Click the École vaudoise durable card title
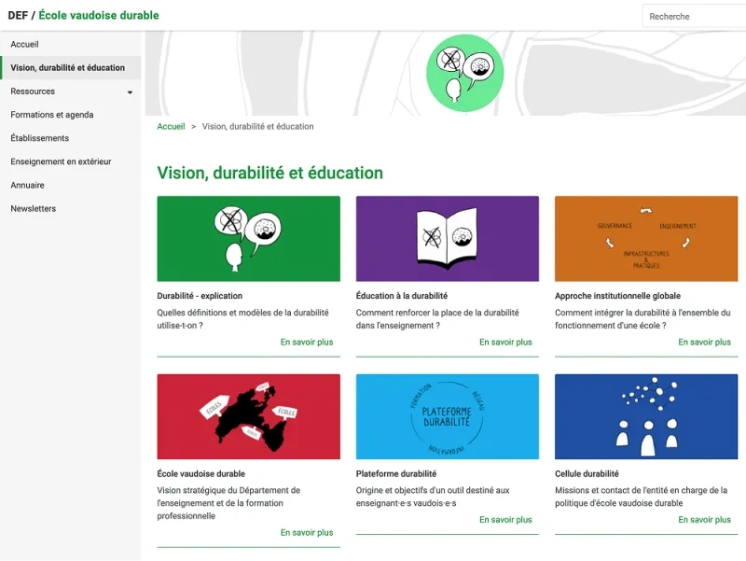This screenshot has width=746, height=561. point(201,473)
